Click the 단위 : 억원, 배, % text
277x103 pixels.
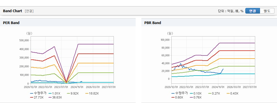tap(231, 11)
